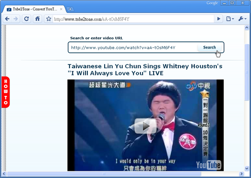
Task: Click the "Search or enter video URL" label
Action: [97, 38]
